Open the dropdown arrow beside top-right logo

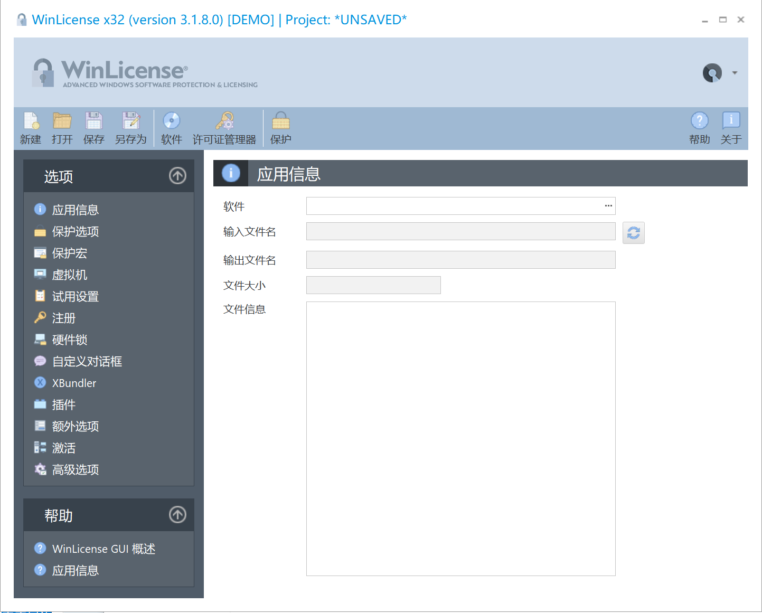click(x=735, y=73)
